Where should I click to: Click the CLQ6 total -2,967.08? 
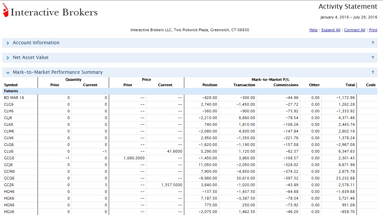pyautogui.click(x=345, y=145)
